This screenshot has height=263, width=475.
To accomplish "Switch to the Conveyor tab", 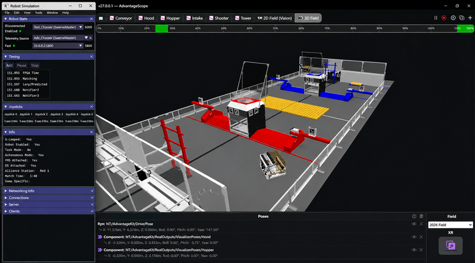I will (x=121, y=18).
